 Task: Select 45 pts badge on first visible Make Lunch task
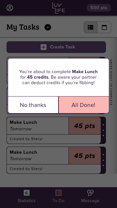(x=84, y=126)
